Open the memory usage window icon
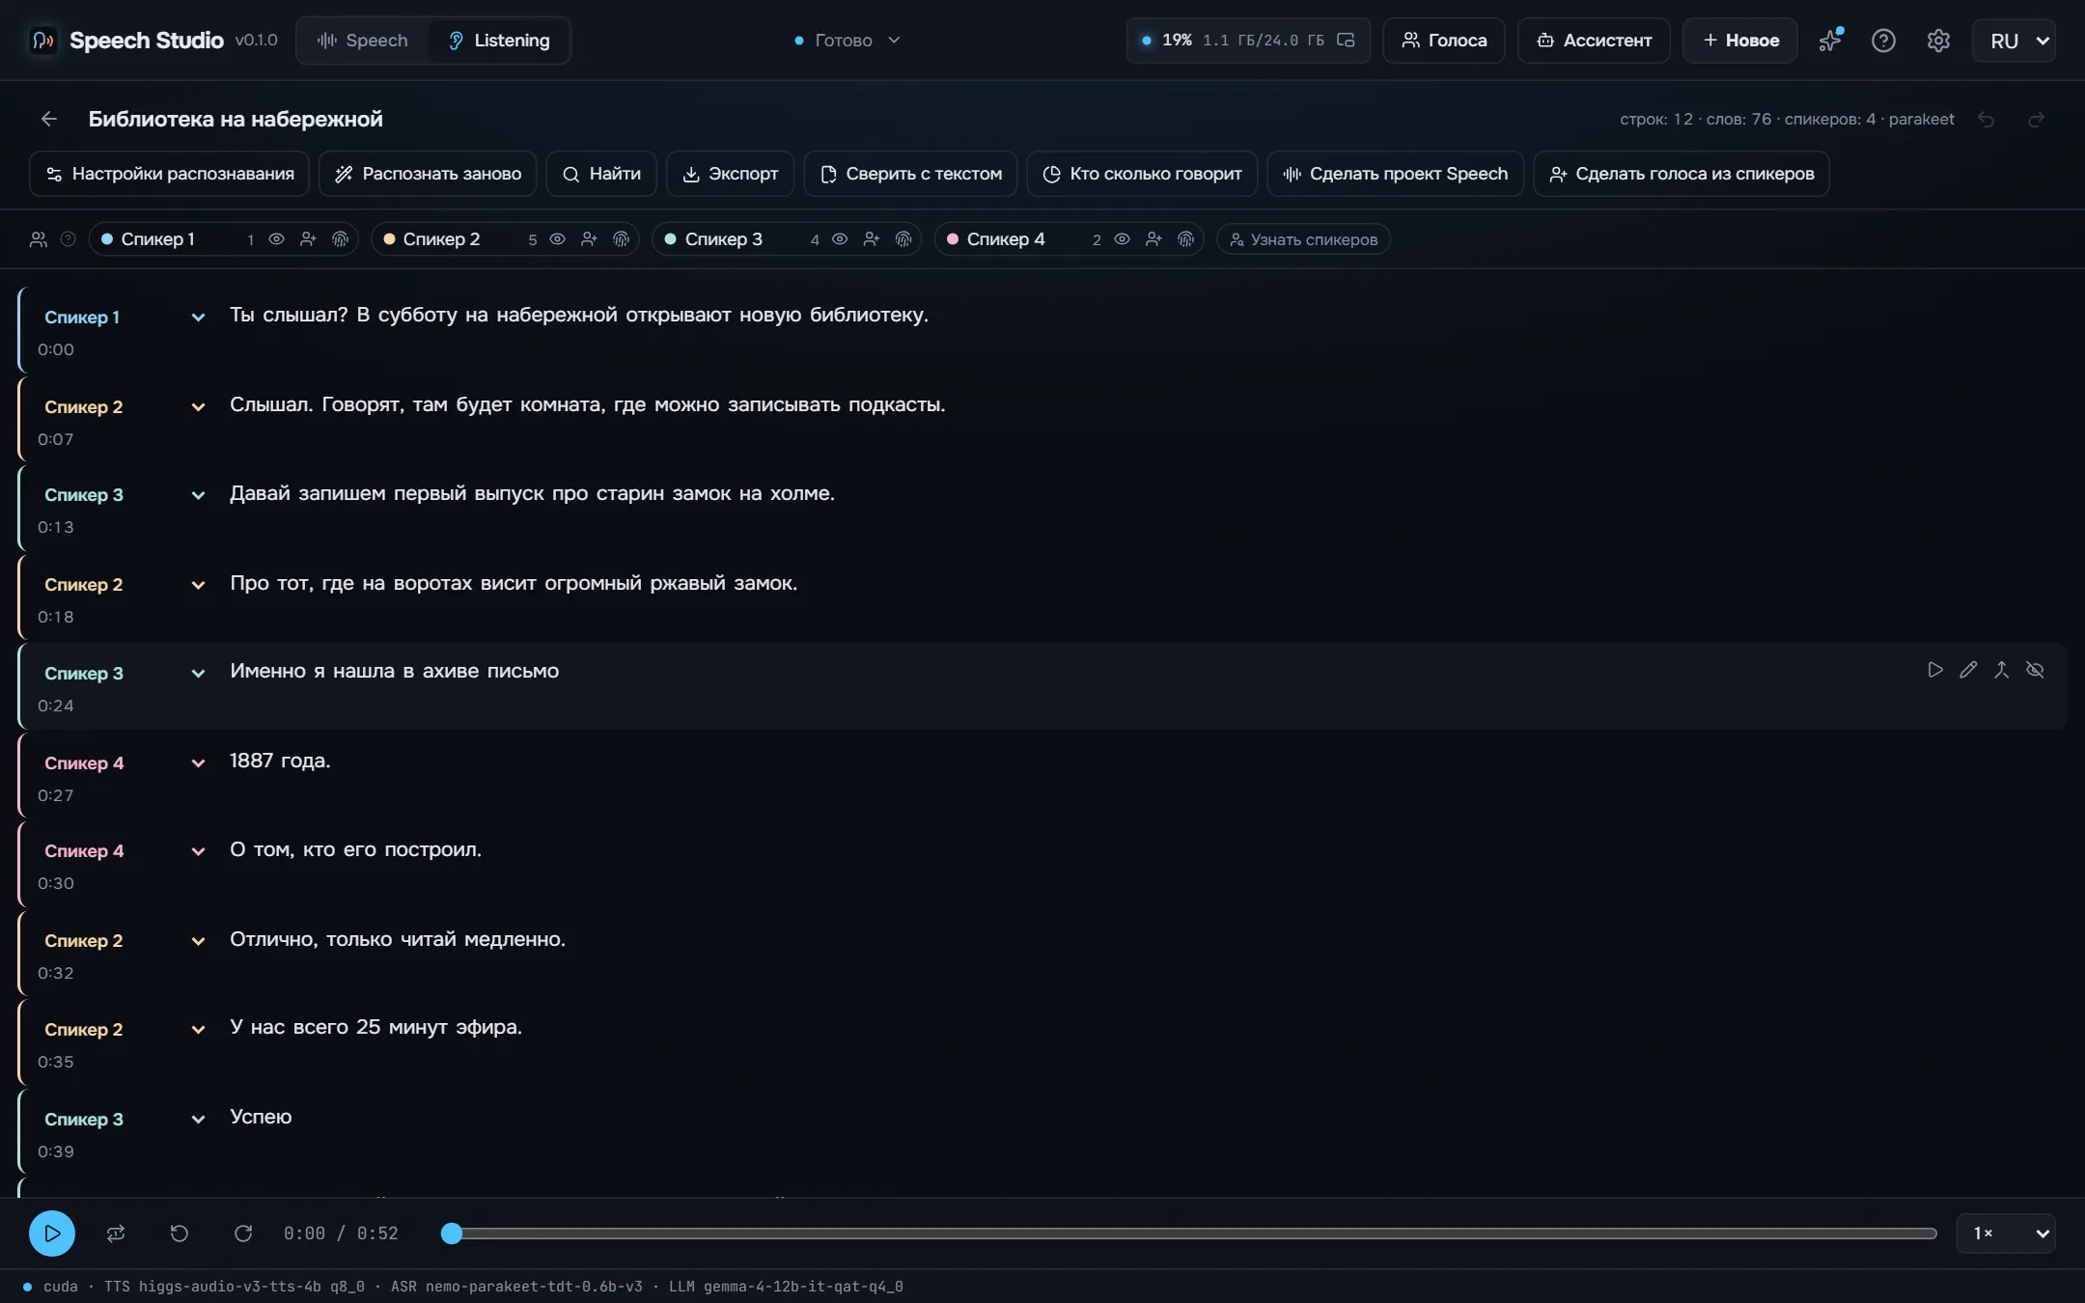 pos(1346,41)
